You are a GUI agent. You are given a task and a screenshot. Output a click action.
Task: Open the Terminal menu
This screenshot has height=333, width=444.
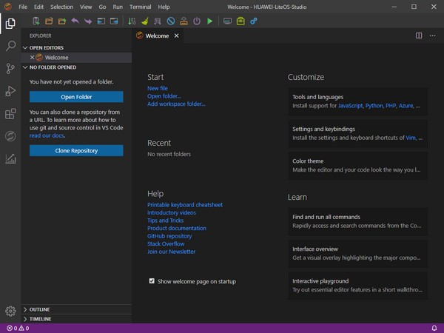[x=140, y=6]
